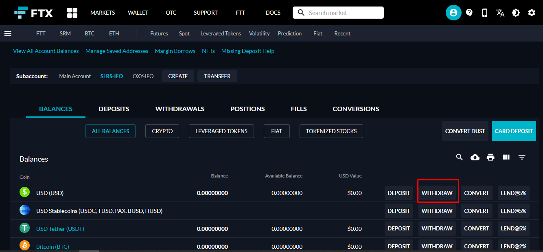Open the column layout icon in Balances
The image size is (543, 252).
click(506, 157)
